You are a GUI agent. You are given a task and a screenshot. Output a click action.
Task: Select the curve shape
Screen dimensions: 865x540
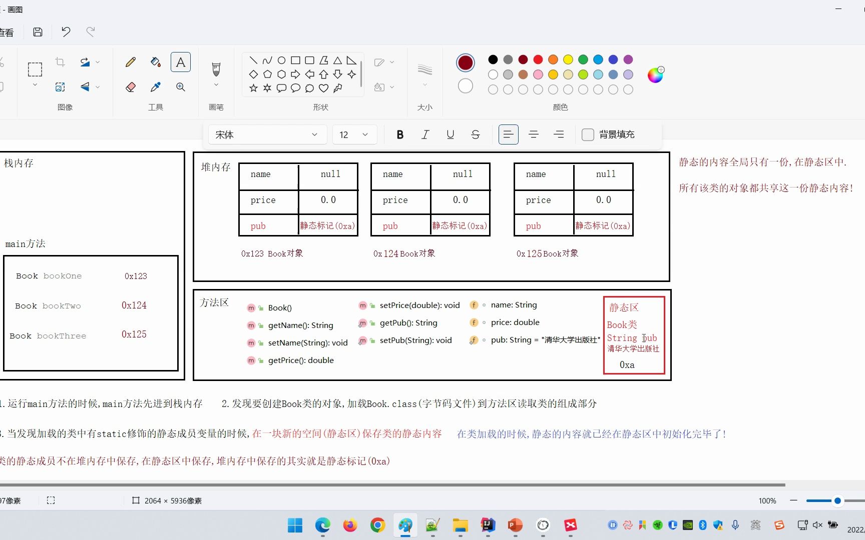(x=267, y=60)
